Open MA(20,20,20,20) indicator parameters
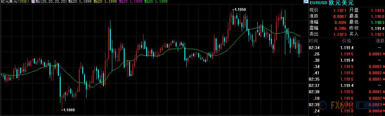 point(51,2)
